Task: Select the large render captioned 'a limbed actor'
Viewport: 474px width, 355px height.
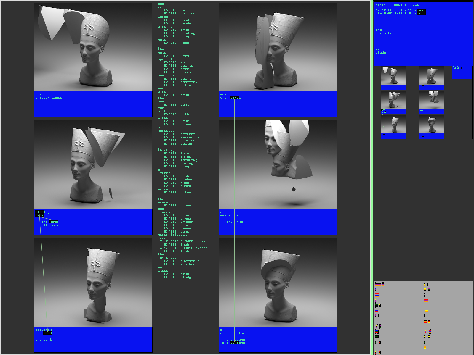Action: tap(278, 282)
